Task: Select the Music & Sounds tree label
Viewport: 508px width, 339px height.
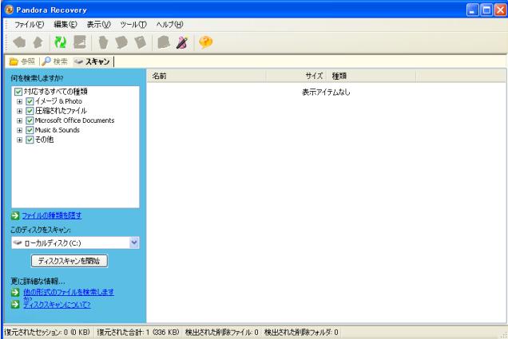Action: tap(57, 130)
